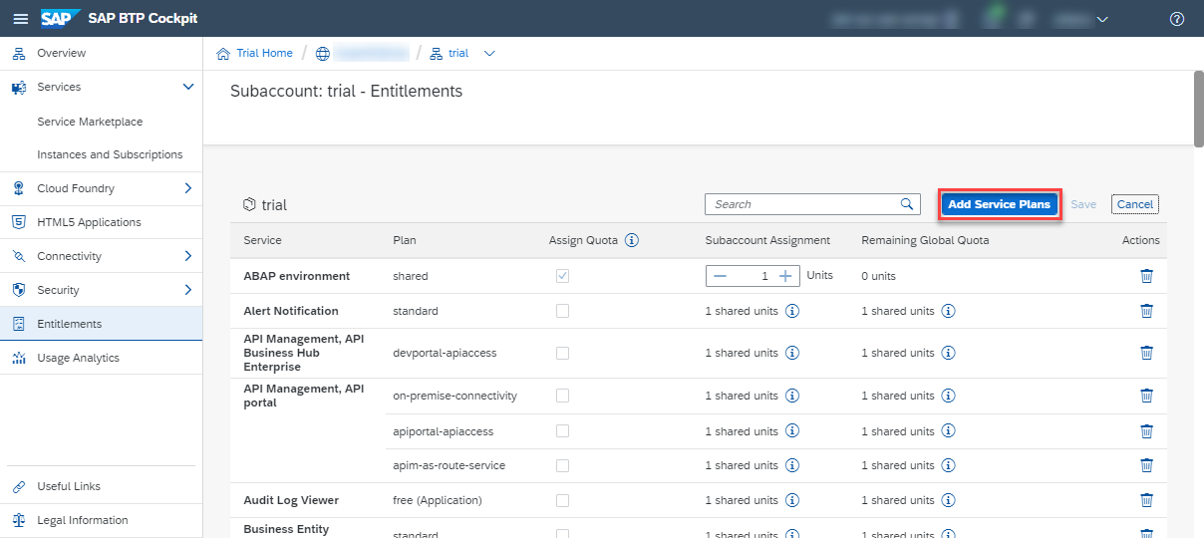1204x538 pixels.
Task: Toggle apiportal-apiaccess Assign Quota checkbox
Action: tap(562, 431)
